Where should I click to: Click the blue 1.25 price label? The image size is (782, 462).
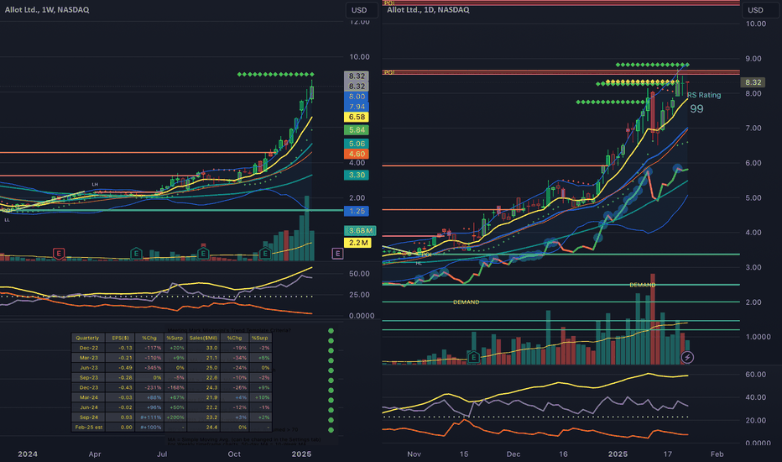[357, 212]
